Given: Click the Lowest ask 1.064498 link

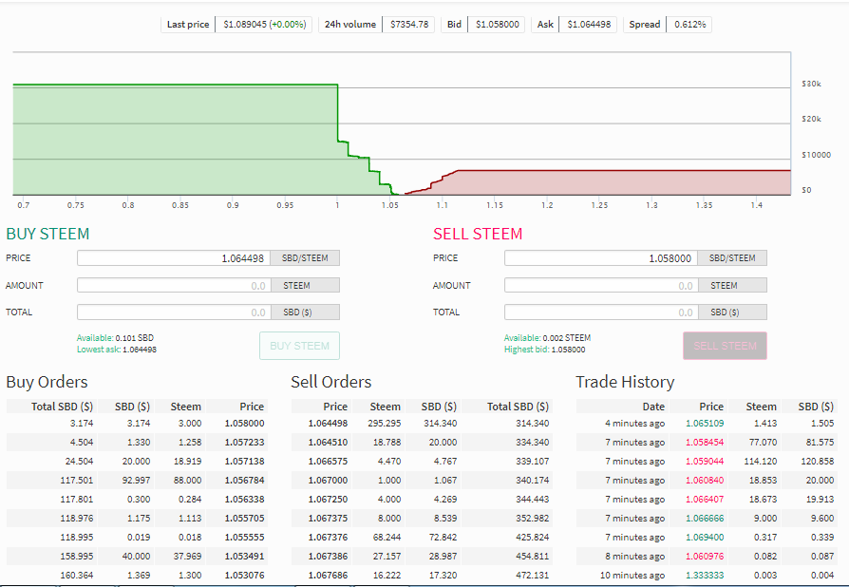Looking at the screenshot, I should point(117,350).
